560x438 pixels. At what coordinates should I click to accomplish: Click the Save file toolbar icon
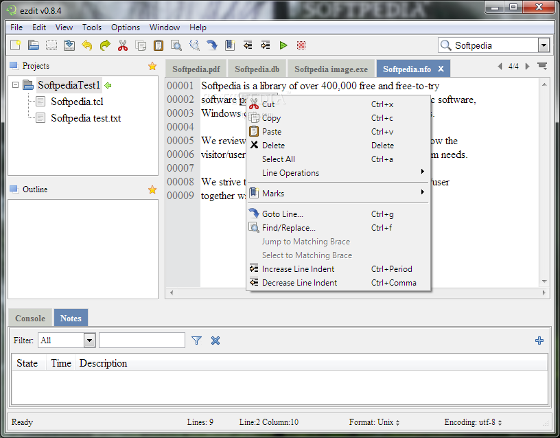(x=69, y=45)
